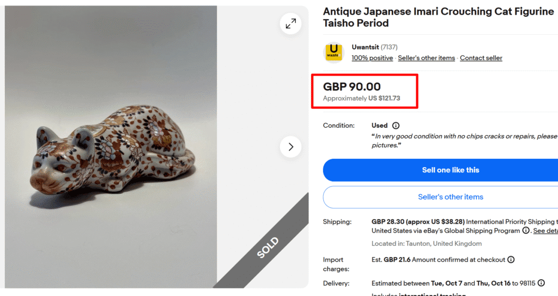View the 100% positive feedback link
Image resolution: width=558 pixels, height=296 pixels.
372,58
